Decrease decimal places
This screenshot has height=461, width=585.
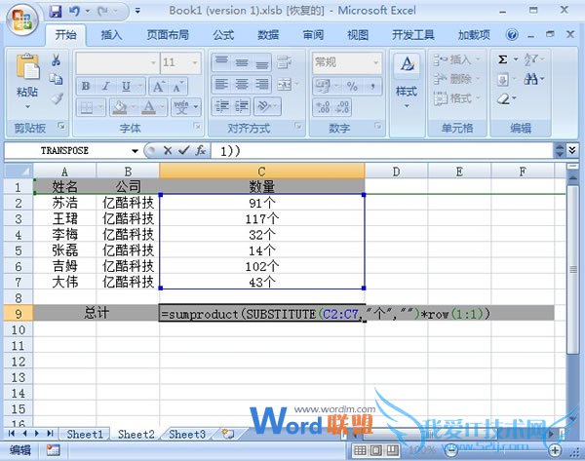(342, 107)
